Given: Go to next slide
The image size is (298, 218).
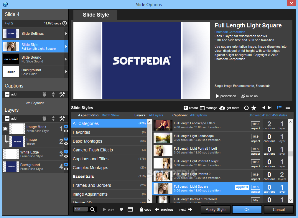Looking at the screenshot, I should tap(186, 209).
